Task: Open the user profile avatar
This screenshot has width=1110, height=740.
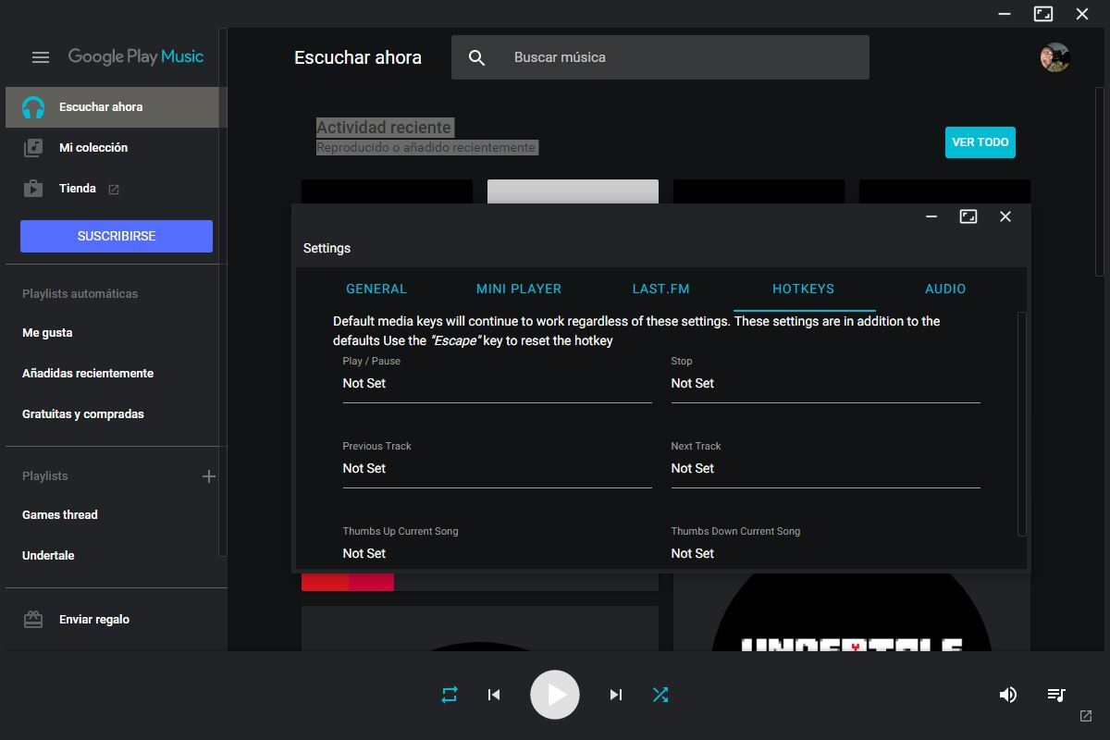Action: pos(1054,57)
